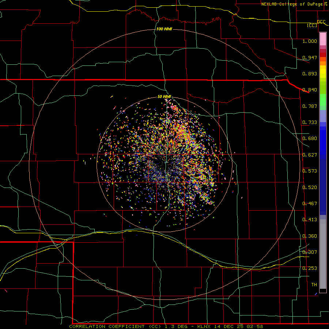The height and width of the screenshot is (329, 329).
Task: Click the 0.893 value on the color scale
Action: coord(310,73)
